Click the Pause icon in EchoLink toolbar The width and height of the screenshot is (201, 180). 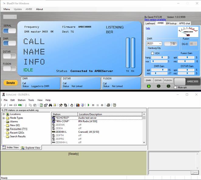98,105
